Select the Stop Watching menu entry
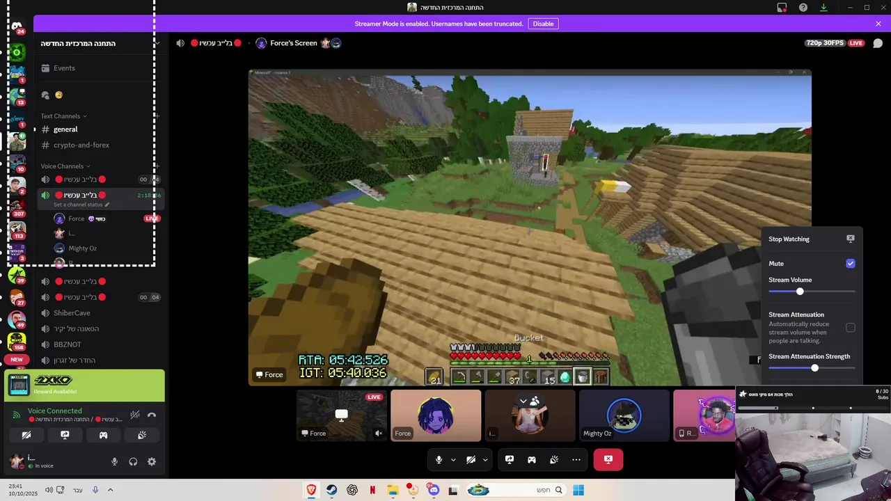This screenshot has height=501, width=891. coord(812,239)
